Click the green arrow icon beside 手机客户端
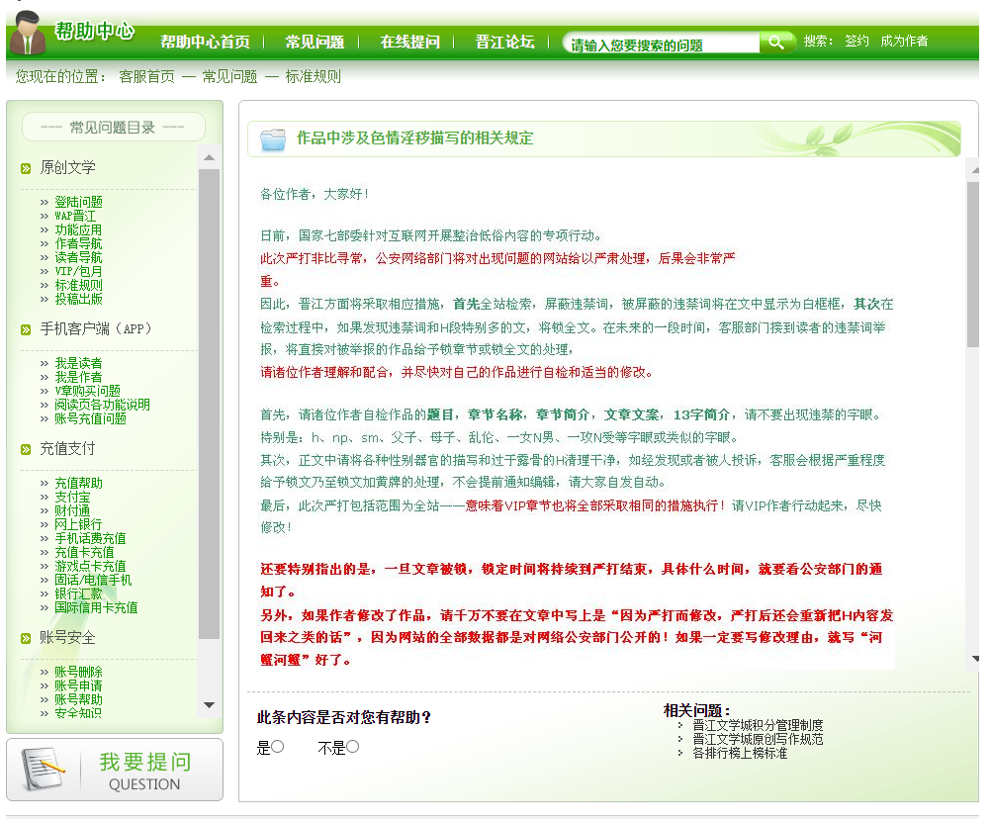Viewport: 990px width, 822px height. [26, 329]
